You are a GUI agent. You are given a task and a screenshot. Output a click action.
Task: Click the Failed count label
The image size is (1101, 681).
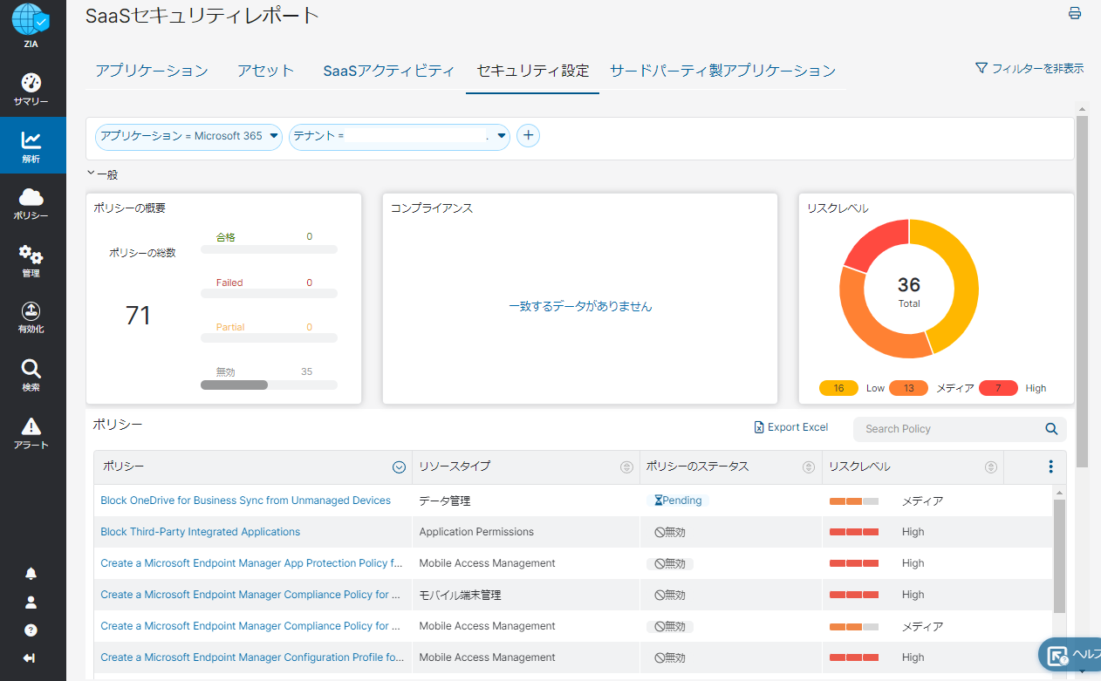click(229, 283)
